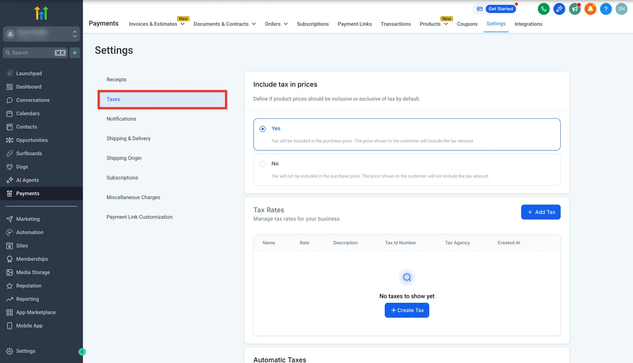
Task: Click the blue question mark help icon
Action: coord(606,9)
